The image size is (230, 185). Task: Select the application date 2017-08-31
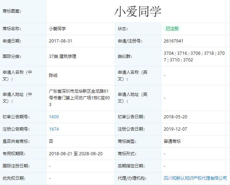(60, 41)
